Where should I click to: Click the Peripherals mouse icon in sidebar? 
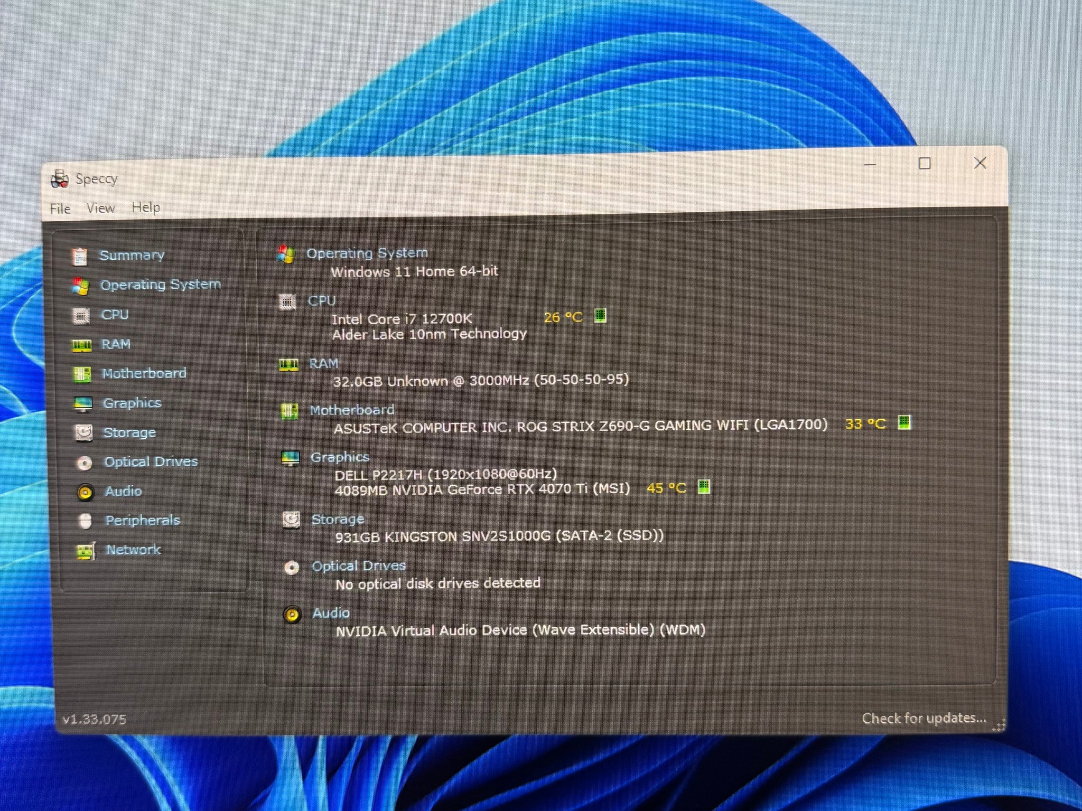(x=85, y=521)
